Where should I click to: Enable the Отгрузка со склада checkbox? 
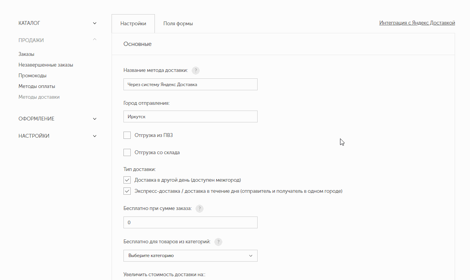[127, 153]
